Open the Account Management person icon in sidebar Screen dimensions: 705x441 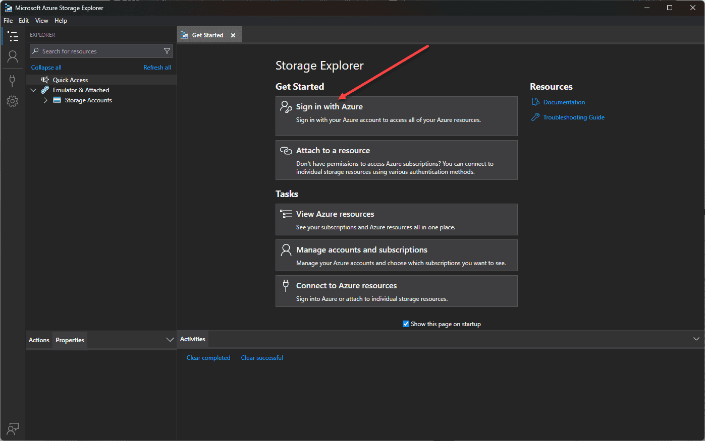13,56
